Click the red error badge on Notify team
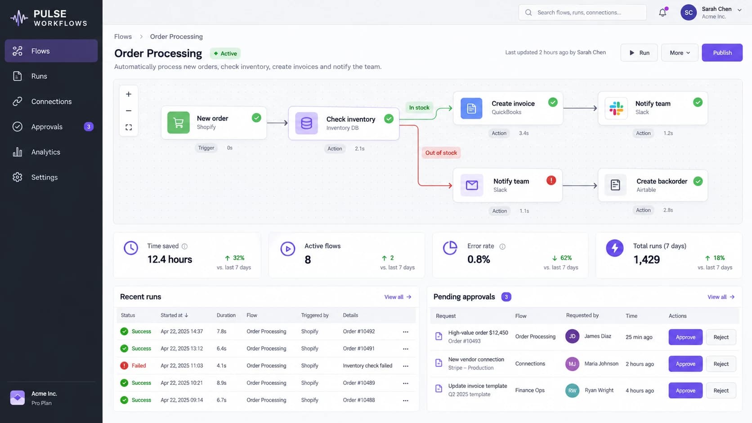 pos(551,180)
